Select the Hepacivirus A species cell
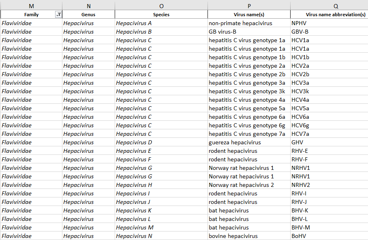The image size is (368, 240). [161, 23]
